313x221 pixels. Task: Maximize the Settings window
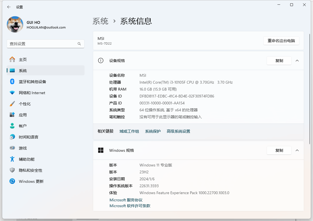(291, 5)
